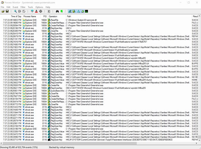
Task: Click the Process Monitor title bar icon
Action: point(2,2)
